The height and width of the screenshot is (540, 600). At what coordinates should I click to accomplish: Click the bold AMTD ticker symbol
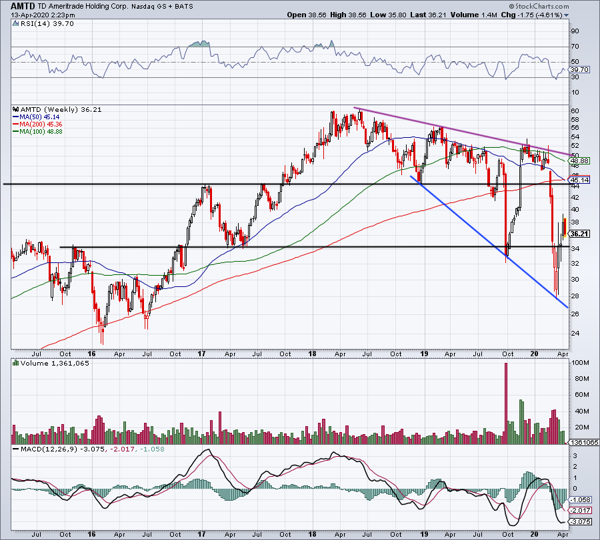pyautogui.click(x=23, y=6)
